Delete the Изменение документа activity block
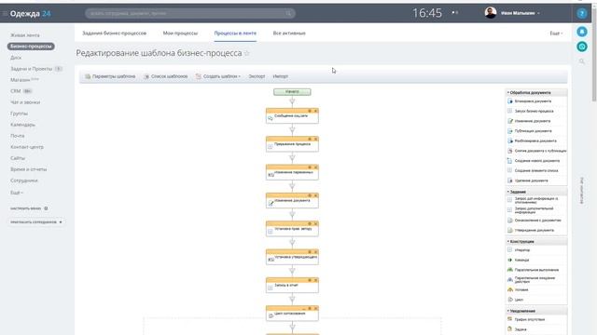 pyautogui.click(x=315, y=195)
